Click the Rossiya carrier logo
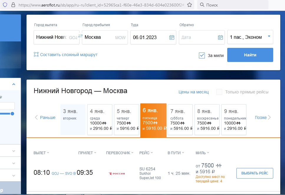The height and width of the screenshot is (195, 285). (x=117, y=173)
